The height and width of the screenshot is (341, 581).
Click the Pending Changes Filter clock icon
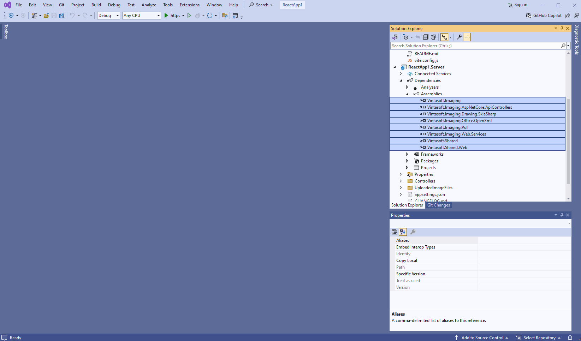tap(406, 37)
